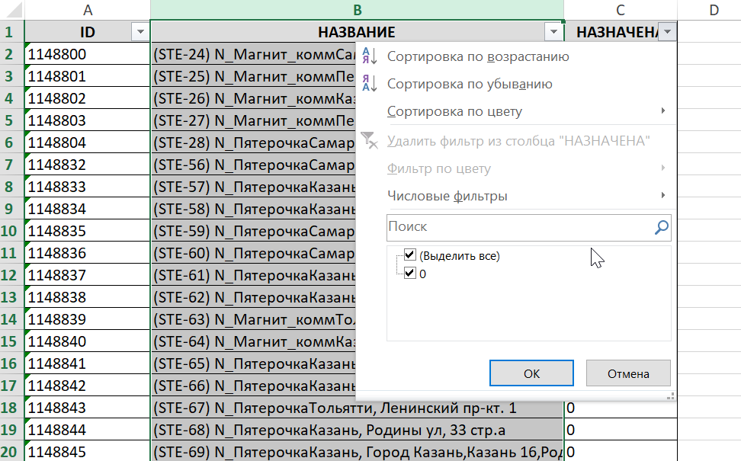Open the ID column filter dropdown

click(x=140, y=32)
